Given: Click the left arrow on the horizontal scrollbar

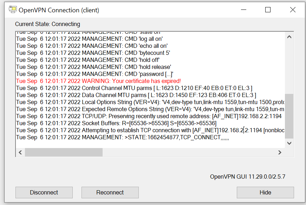Looking at the screenshot, I should click(20, 152).
